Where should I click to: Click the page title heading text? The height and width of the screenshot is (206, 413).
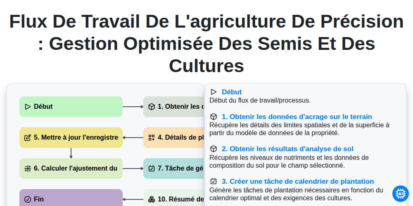pos(206,43)
